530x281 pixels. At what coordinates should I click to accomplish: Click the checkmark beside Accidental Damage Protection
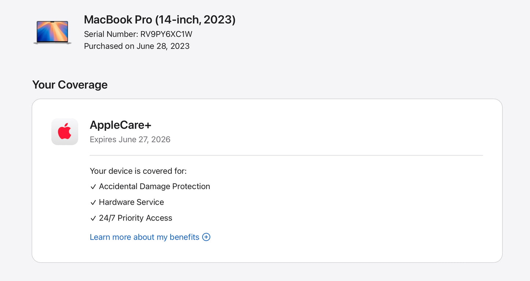(x=93, y=187)
